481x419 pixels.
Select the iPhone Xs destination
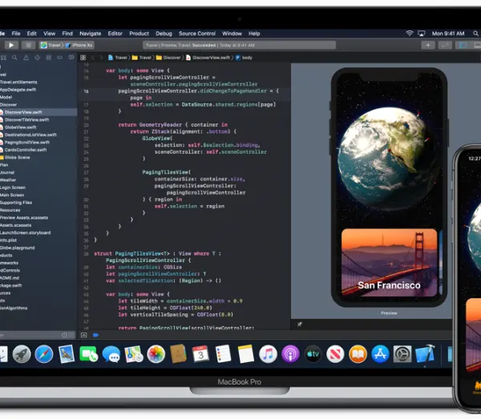click(x=79, y=46)
